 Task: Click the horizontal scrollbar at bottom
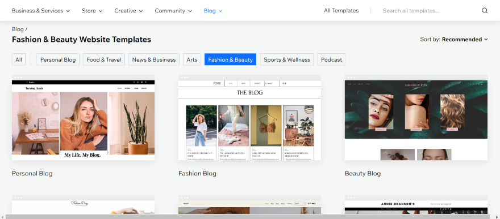(248, 217)
